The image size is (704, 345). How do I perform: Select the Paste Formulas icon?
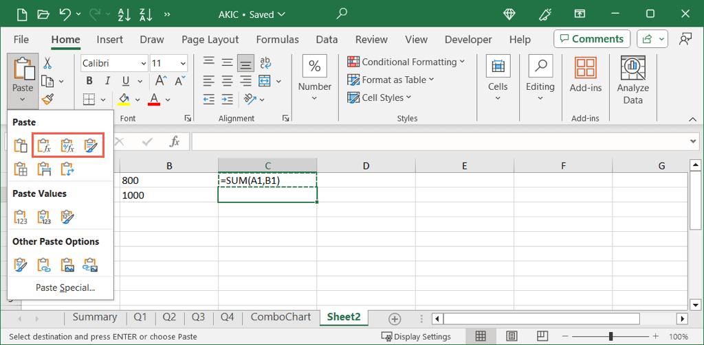click(x=44, y=145)
